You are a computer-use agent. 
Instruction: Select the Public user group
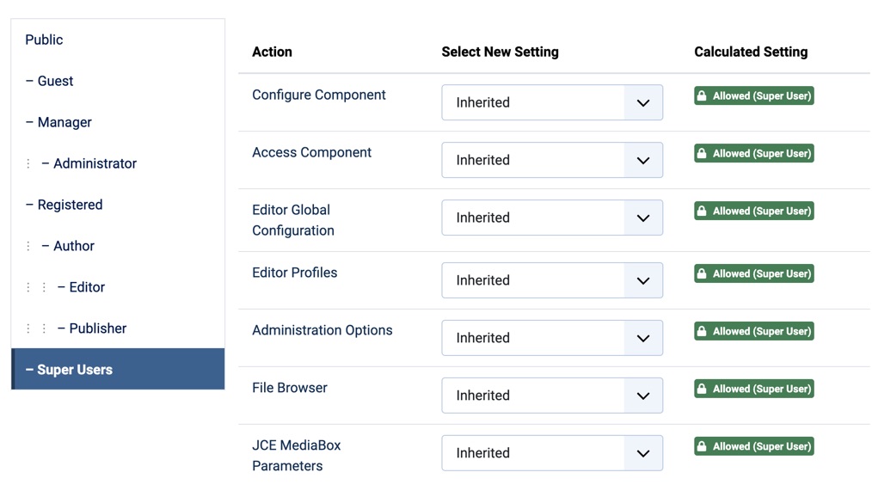pos(45,40)
